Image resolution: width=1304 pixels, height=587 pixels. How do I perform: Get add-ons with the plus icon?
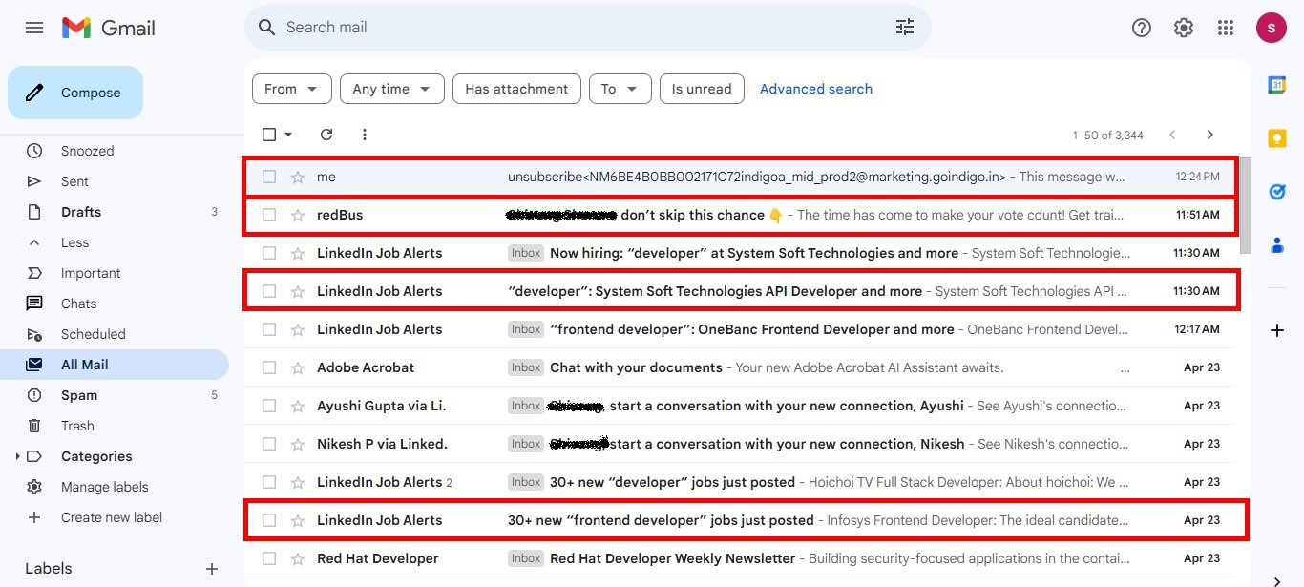[1277, 330]
